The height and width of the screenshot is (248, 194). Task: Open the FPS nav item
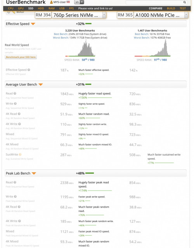click(71, 9)
